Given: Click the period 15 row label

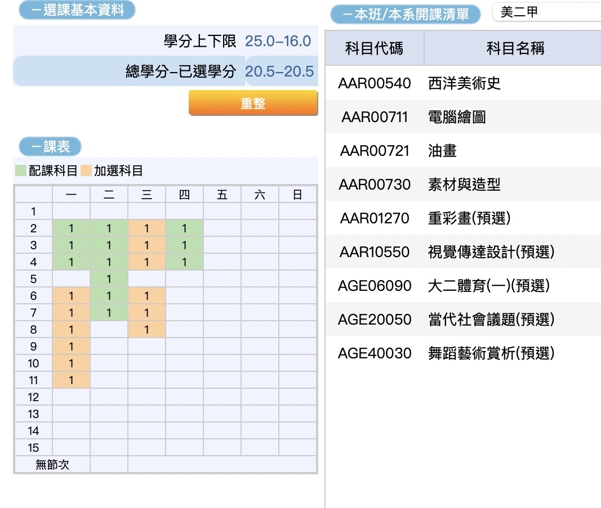Looking at the screenshot, I should pos(33,447).
